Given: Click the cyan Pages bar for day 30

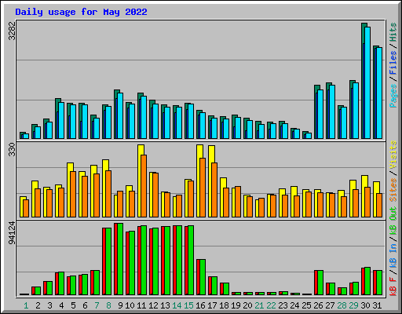Looking at the screenshot, I should click(x=367, y=82).
